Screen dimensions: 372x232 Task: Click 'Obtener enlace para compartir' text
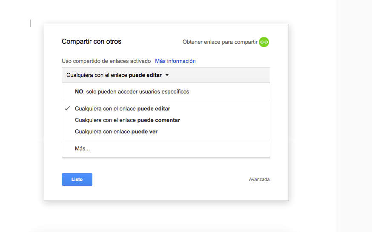pyautogui.click(x=220, y=42)
